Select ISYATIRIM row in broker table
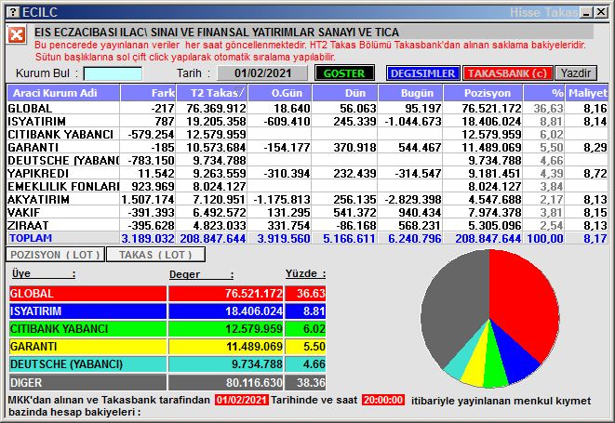Image resolution: width=615 pixels, height=423 pixels. (x=307, y=122)
